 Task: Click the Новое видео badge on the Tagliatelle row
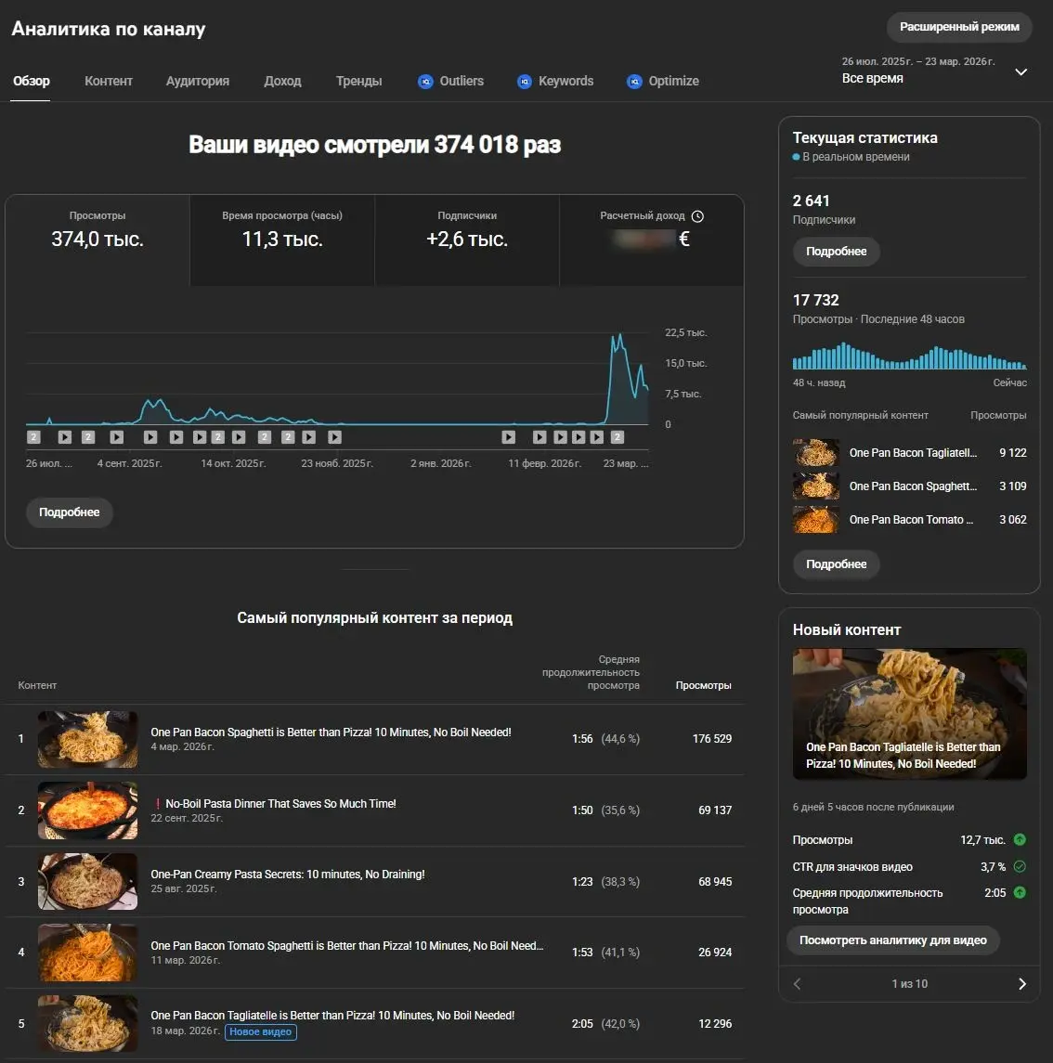260,1032
